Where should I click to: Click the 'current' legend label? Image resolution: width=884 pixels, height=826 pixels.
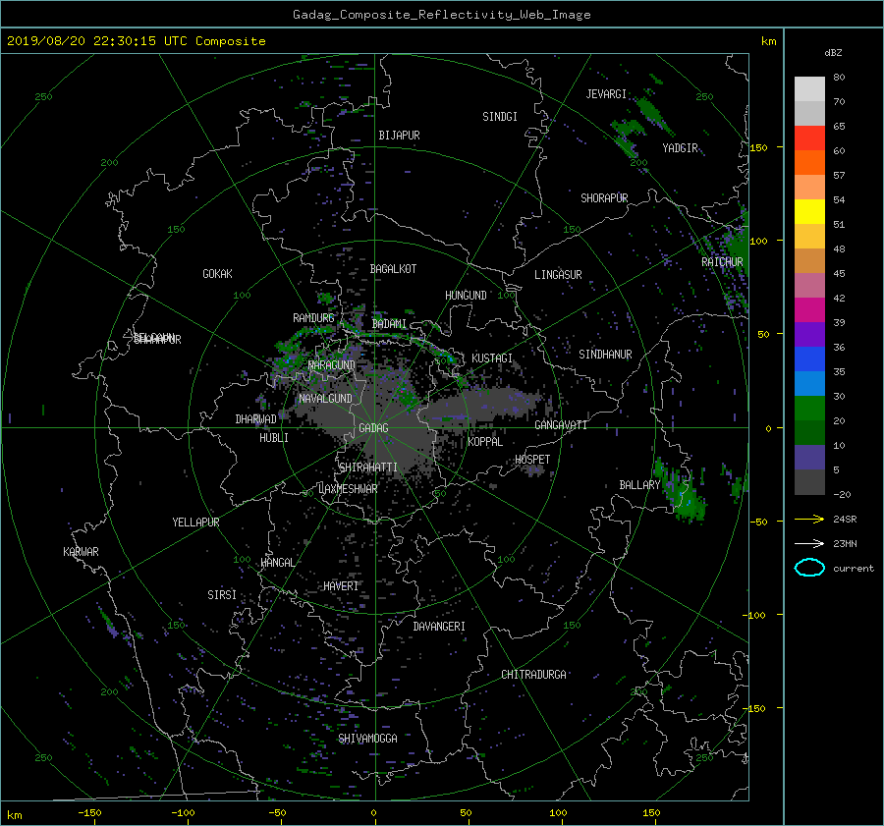click(854, 569)
